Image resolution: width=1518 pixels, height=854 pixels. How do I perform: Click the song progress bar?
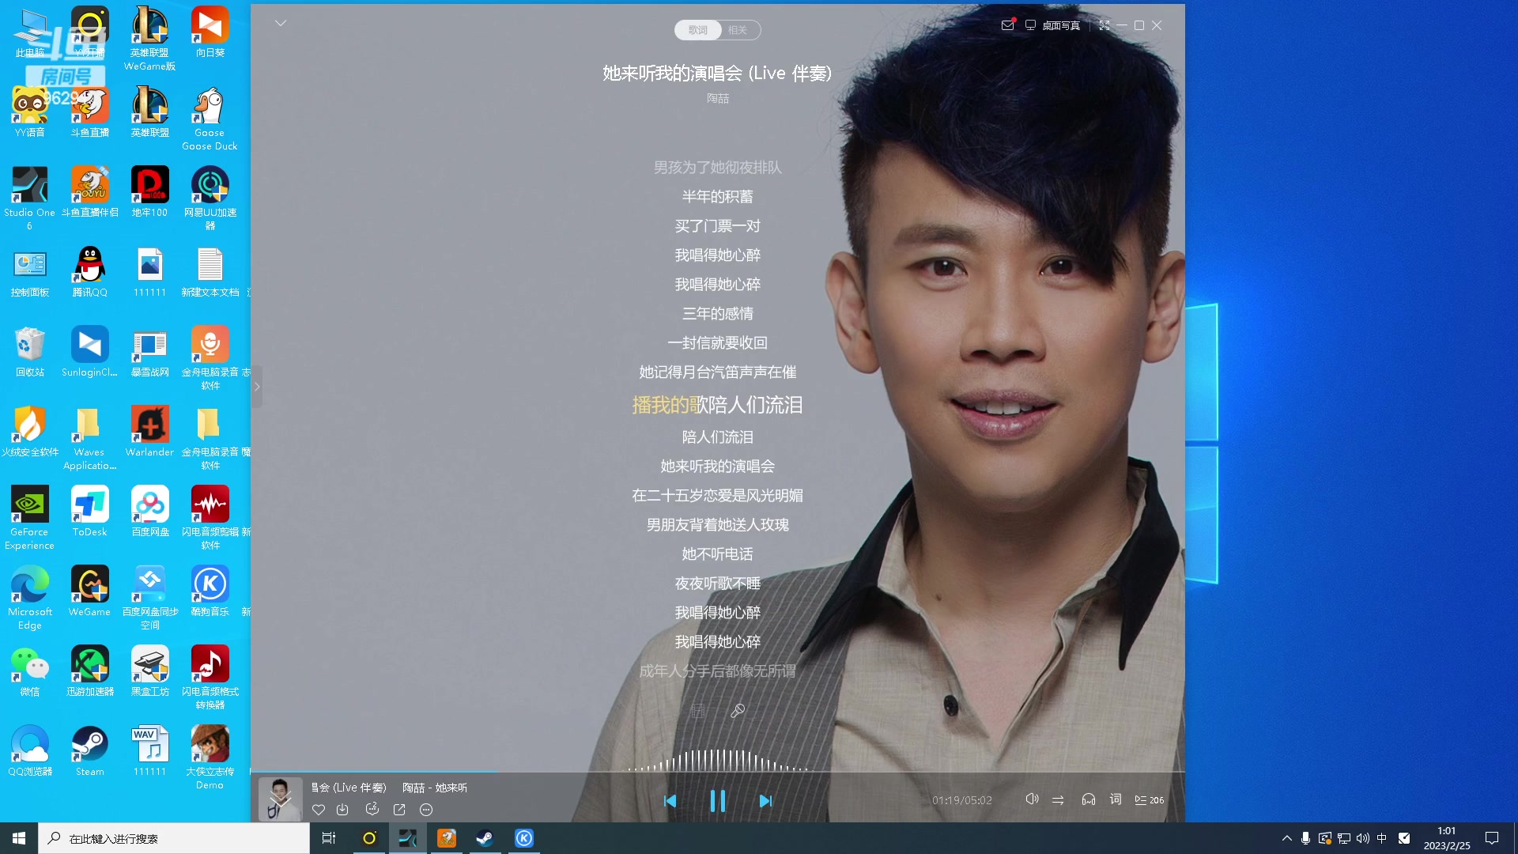pos(712,771)
